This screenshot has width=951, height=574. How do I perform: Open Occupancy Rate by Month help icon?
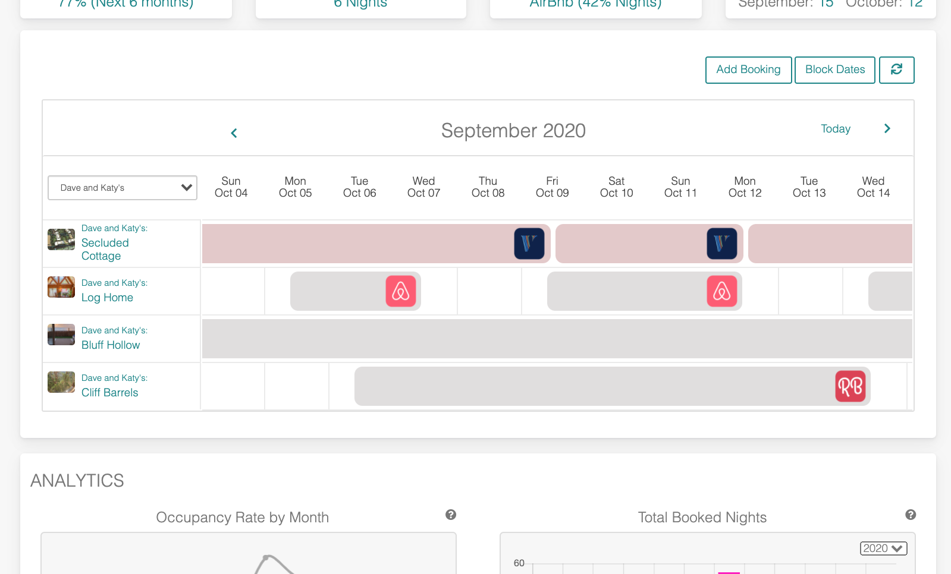point(451,515)
